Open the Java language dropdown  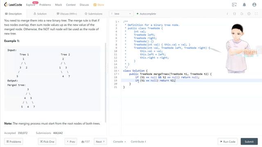(x=121, y=13)
